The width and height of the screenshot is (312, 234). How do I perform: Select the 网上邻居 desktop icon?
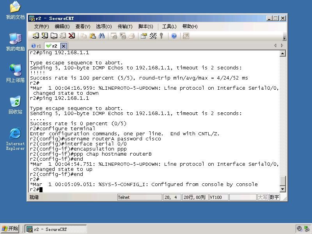click(15, 73)
